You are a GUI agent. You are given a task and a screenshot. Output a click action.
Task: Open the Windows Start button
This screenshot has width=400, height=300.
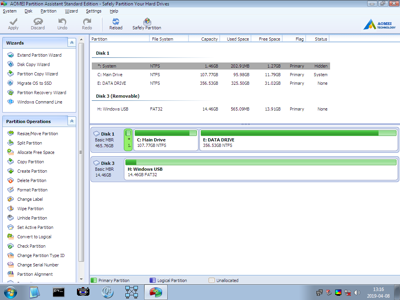(x=11, y=292)
